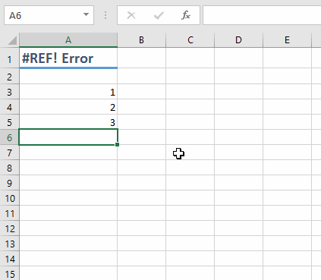
Task: Select row 5 header
Action: point(10,122)
